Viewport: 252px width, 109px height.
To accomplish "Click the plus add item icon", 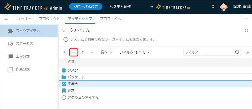I will (64, 52).
